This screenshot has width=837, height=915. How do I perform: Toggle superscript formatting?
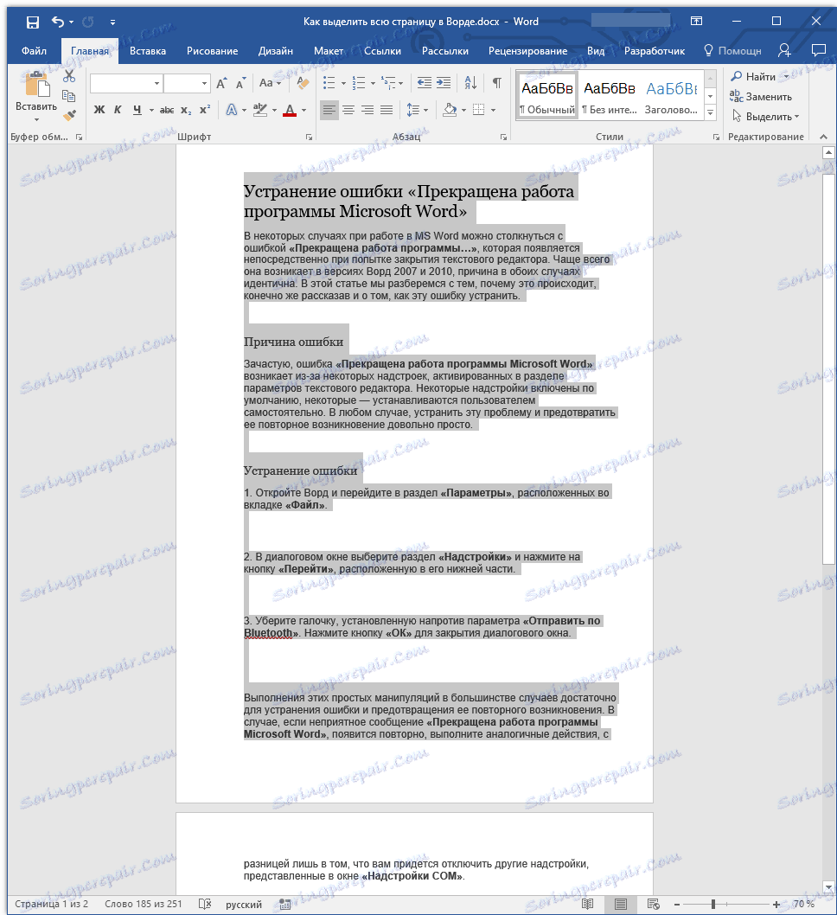205,110
